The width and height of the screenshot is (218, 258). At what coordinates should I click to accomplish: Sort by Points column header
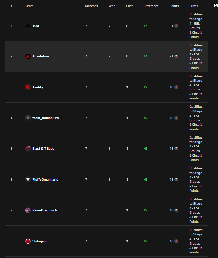click(174, 6)
